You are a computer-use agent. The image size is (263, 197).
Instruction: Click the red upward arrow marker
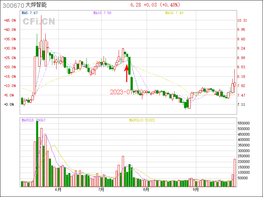(127, 73)
